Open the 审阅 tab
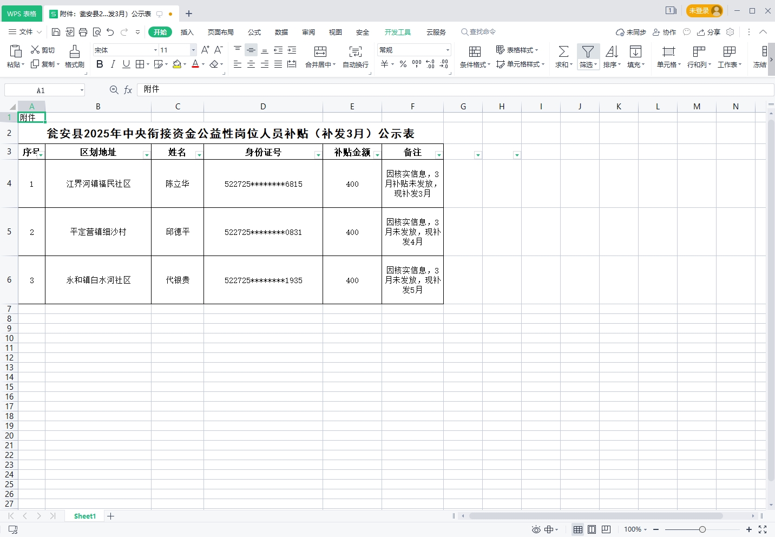Screen dimensions: 775x537 tap(308, 32)
